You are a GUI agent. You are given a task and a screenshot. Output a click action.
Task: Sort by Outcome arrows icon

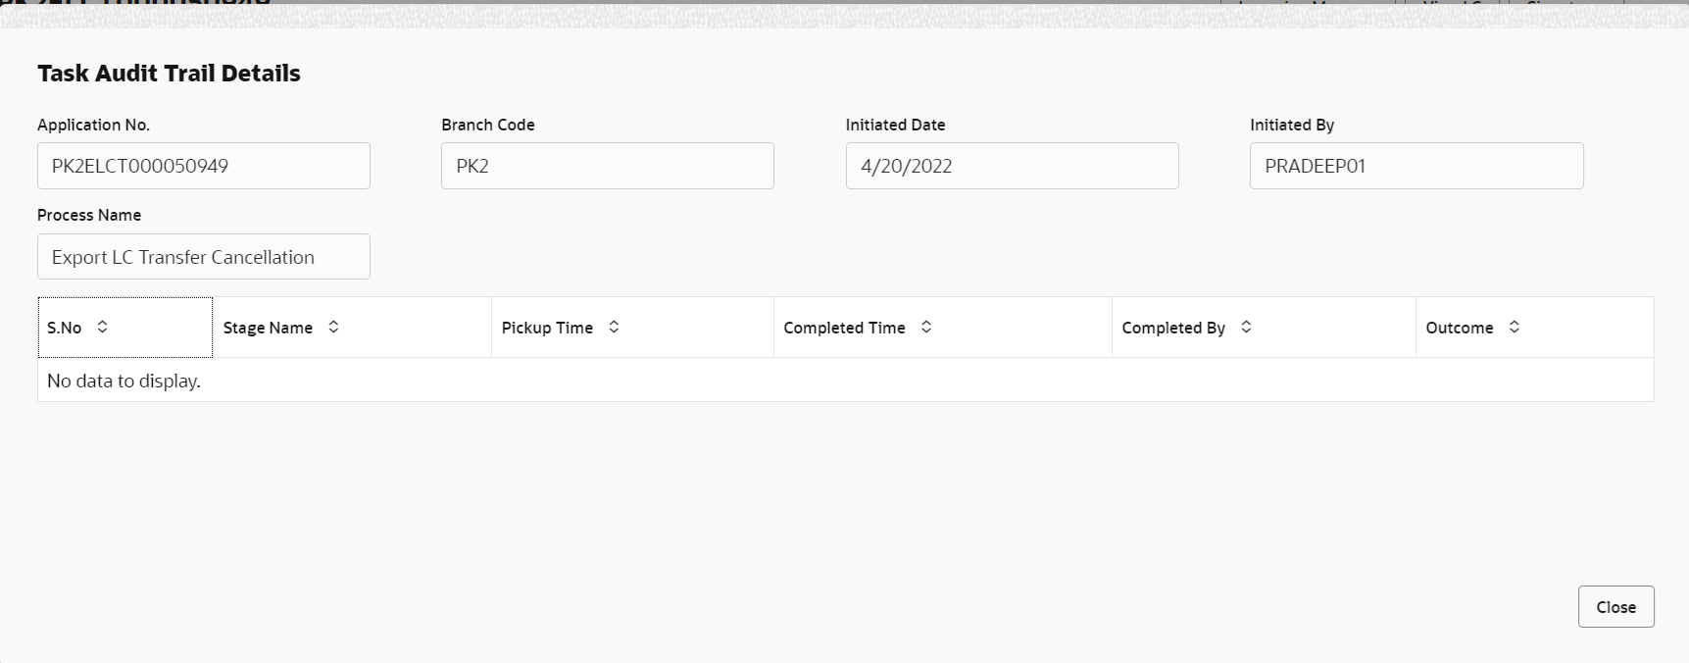click(1515, 327)
